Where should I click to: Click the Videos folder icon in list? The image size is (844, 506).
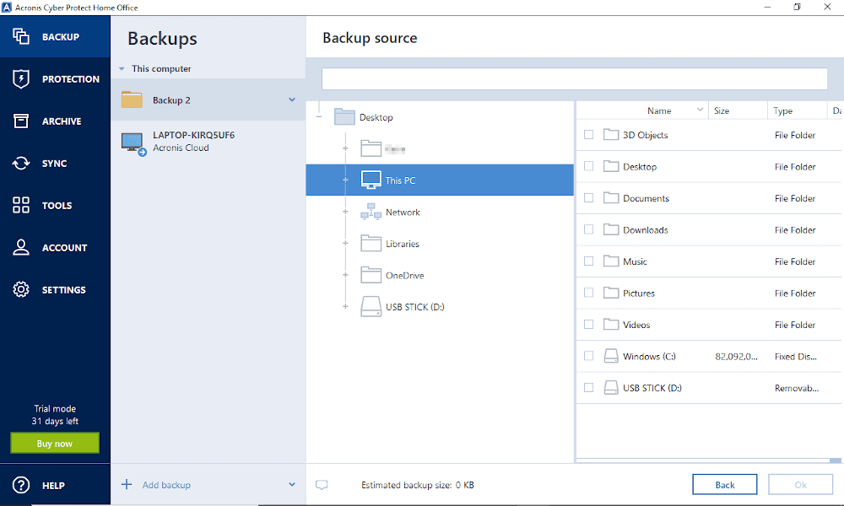point(611,324)
